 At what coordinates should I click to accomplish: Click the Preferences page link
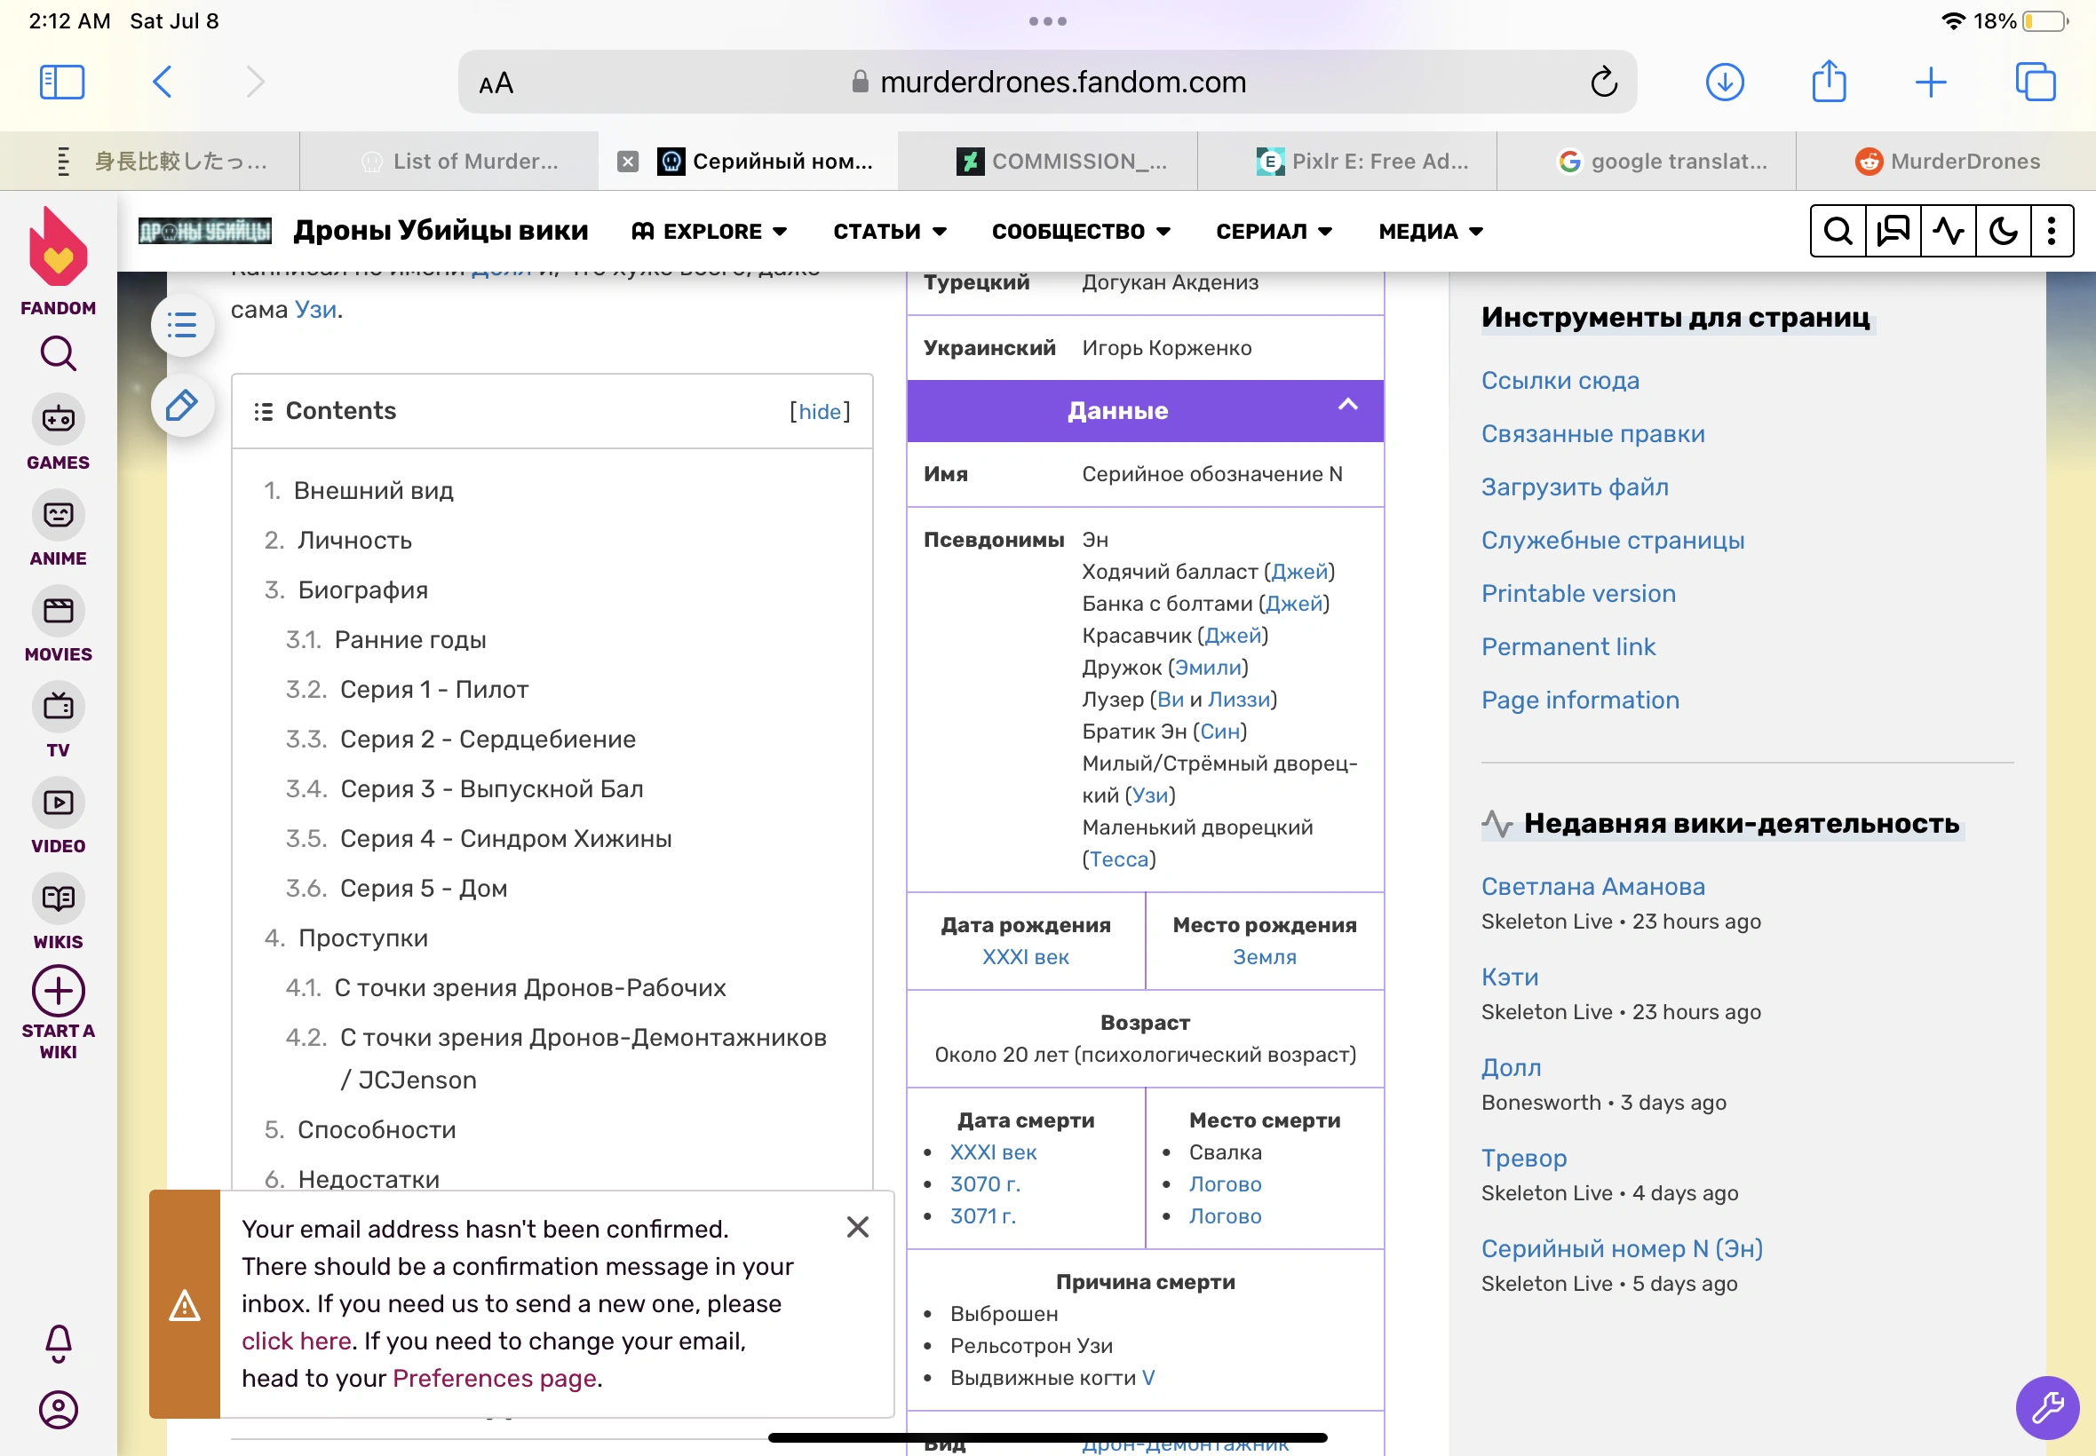point(495,1378)
